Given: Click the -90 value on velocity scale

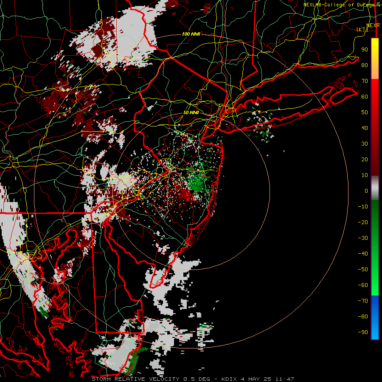Looking at the screenshot, I should [363, 332].
